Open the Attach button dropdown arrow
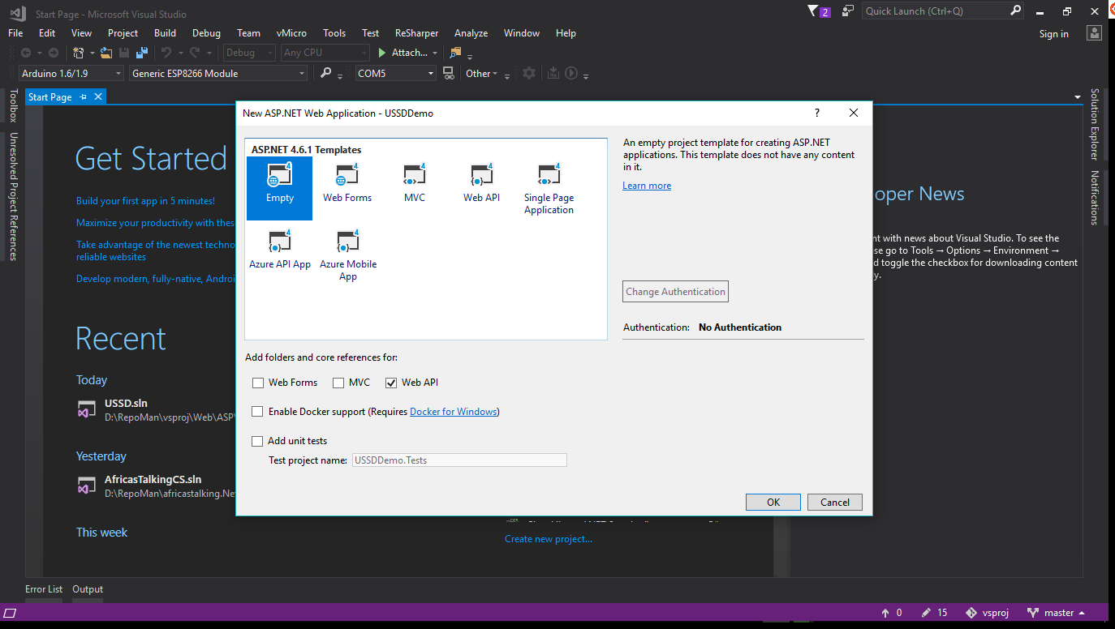The width and height of the screenshot is (1115, 629). point(435,53)
